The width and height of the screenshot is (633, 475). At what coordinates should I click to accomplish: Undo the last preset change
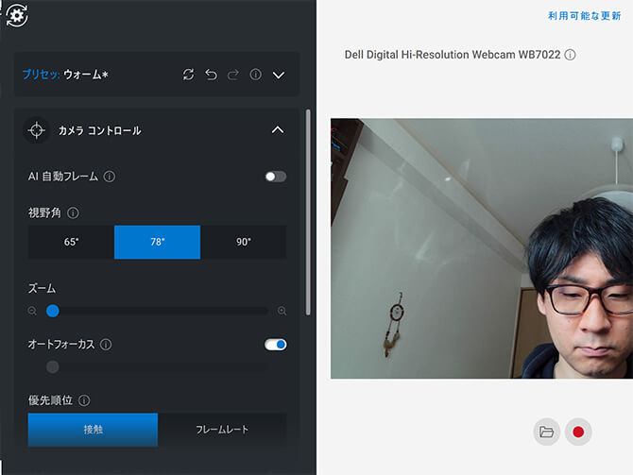click(x=211, y=75)
